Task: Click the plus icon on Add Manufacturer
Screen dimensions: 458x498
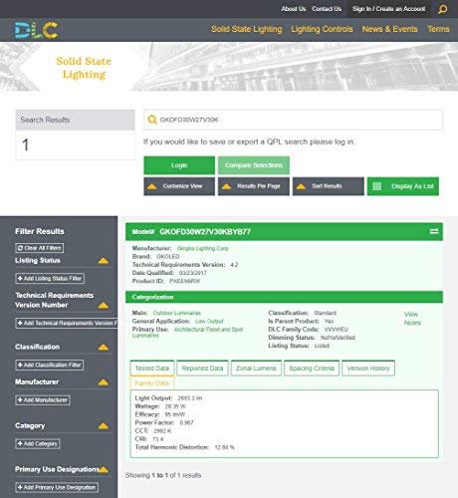Action: click(20, 400)
